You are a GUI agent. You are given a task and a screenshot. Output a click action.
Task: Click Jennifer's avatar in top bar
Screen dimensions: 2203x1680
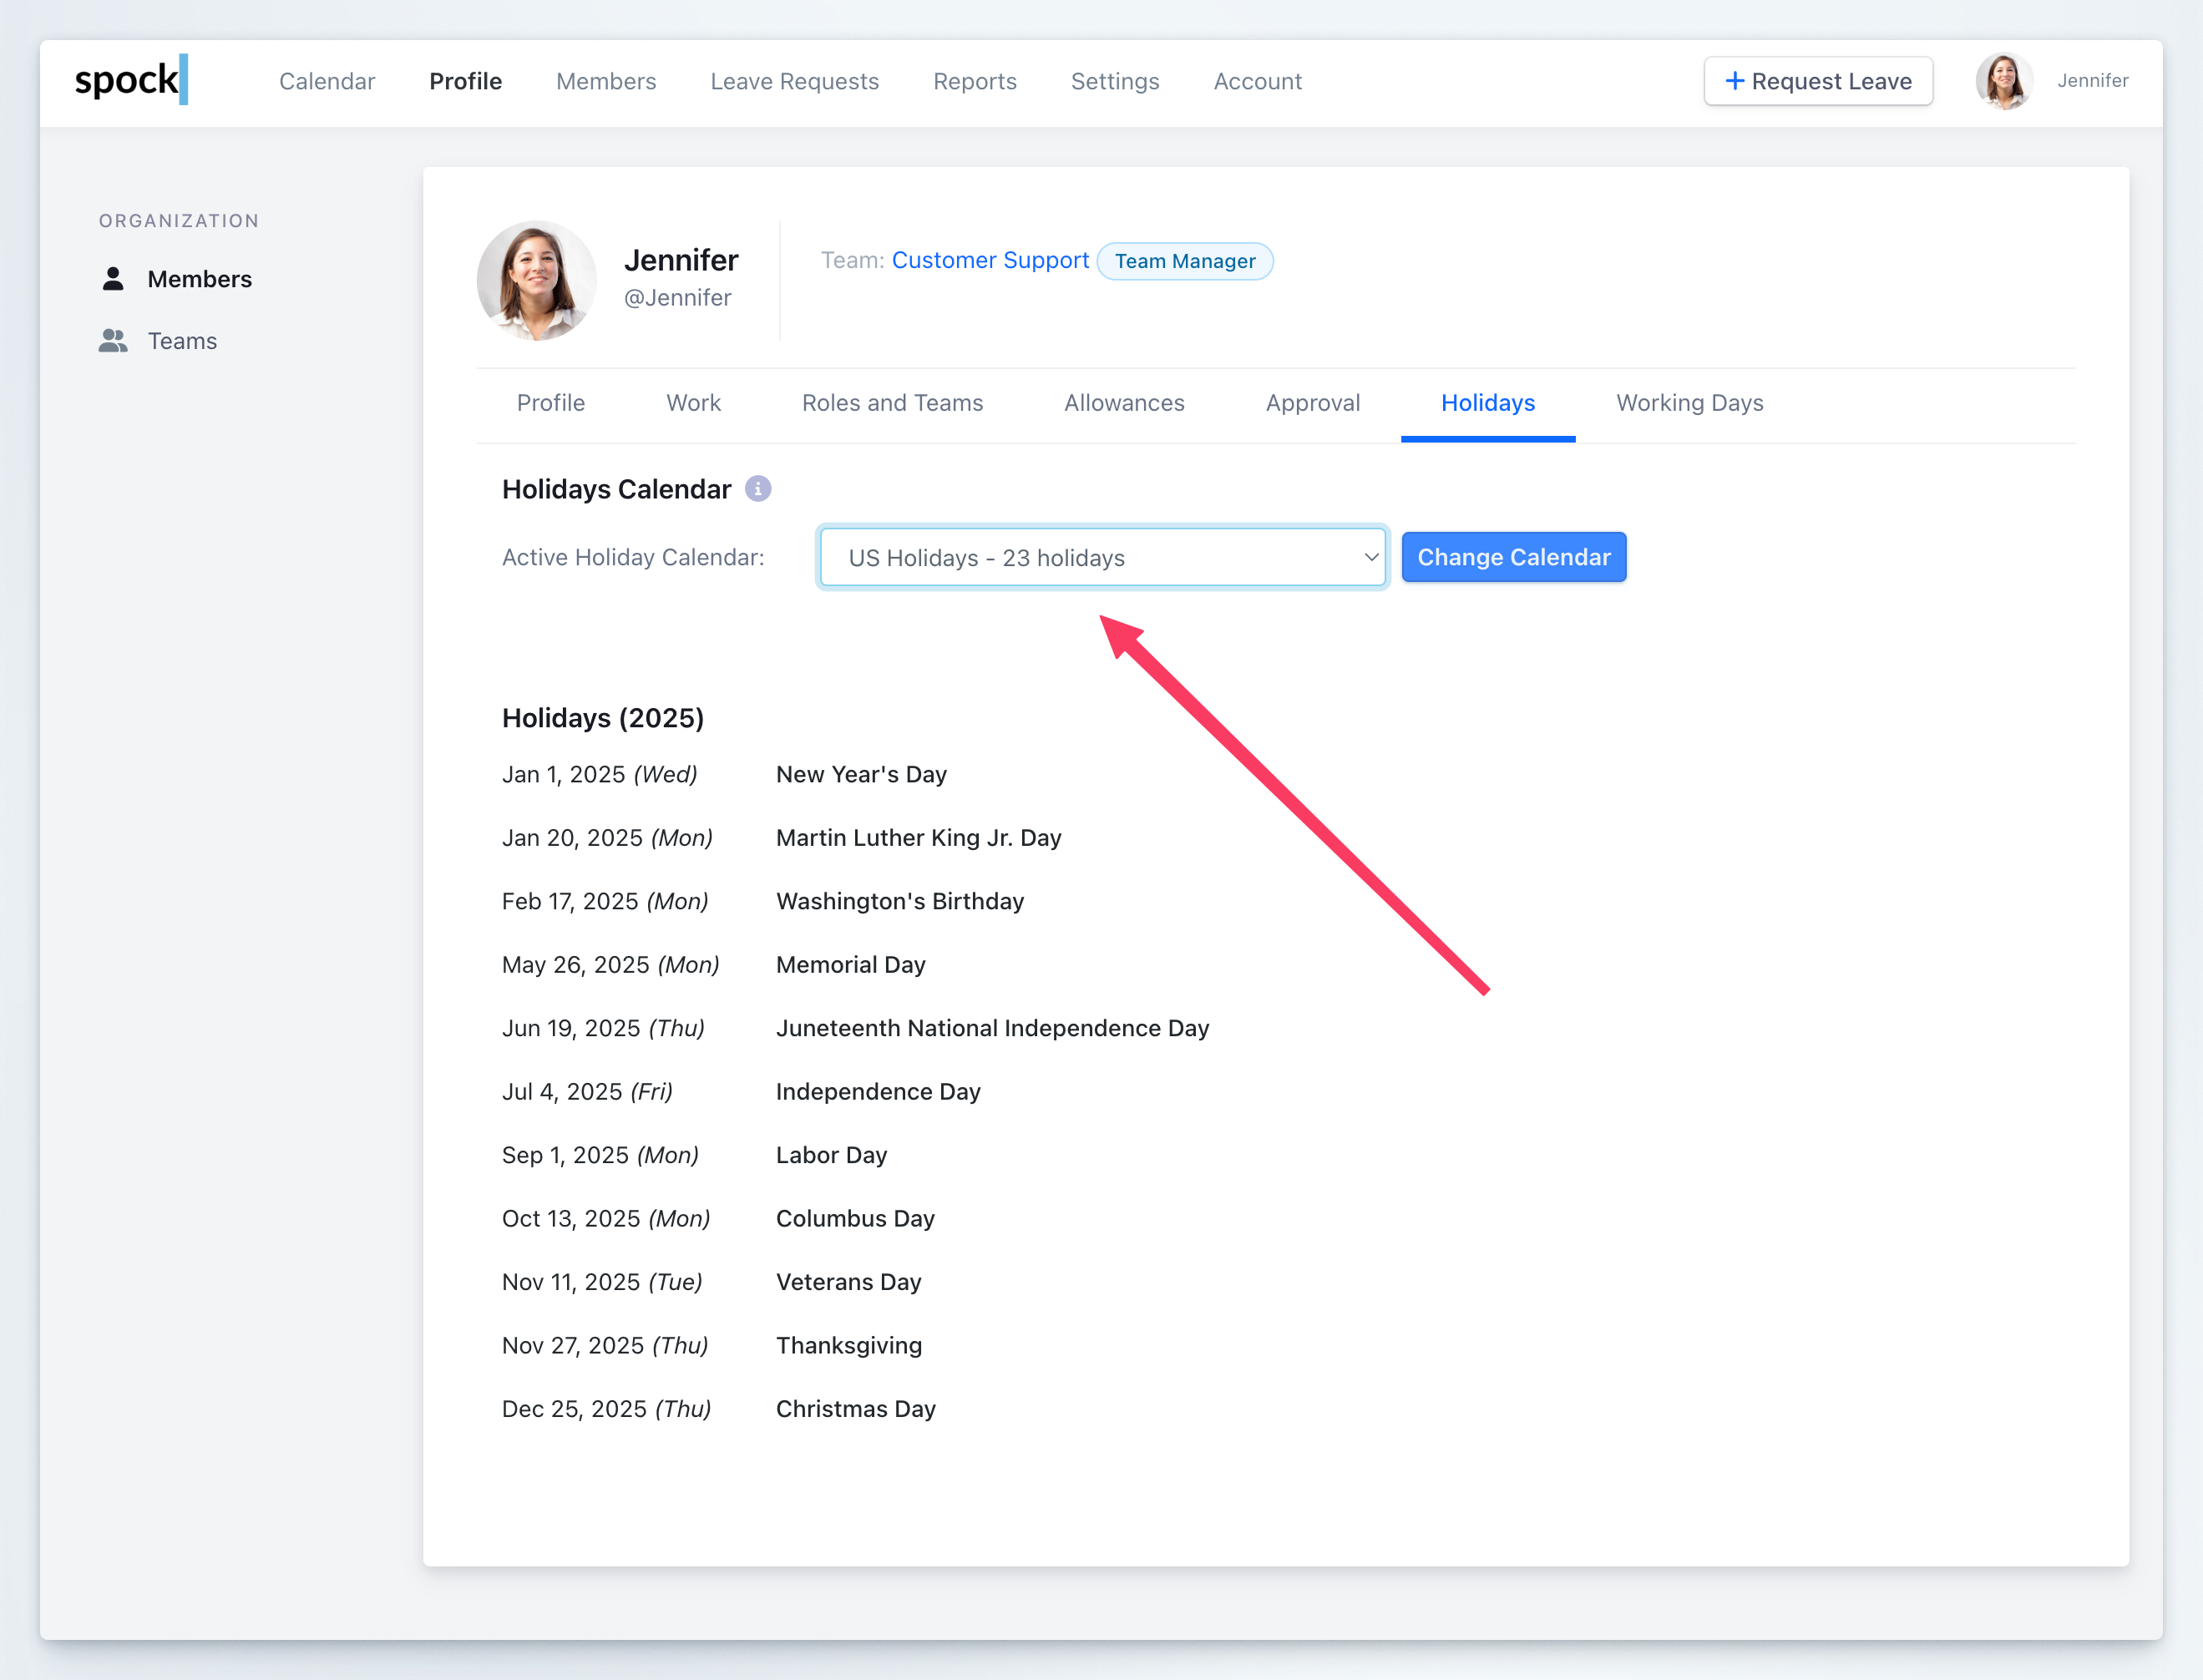click(x=2003, y=81)
